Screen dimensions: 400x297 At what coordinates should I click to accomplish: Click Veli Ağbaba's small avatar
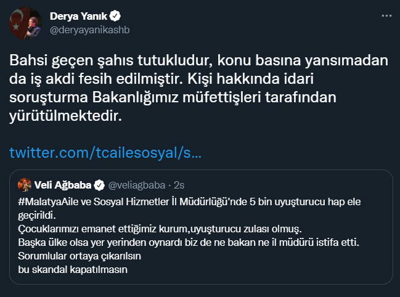tap(25, 184)
